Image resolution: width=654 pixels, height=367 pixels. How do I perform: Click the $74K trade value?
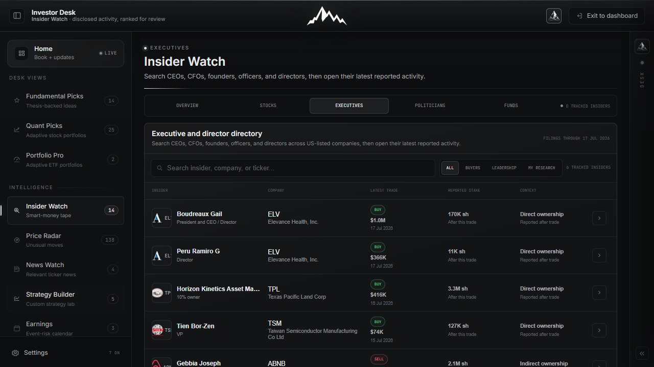click(x=377, y=332)
